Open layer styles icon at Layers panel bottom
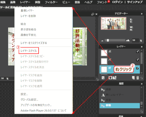Screen dimensions: 146x117 coord(115,78)
